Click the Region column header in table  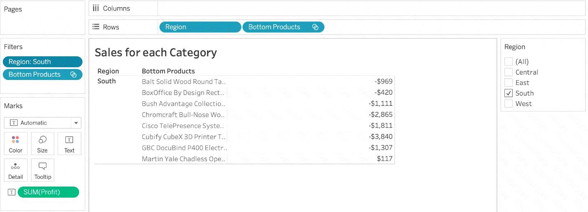(x=108, y=71)
